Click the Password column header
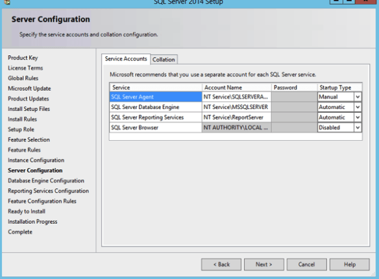The height and width of the screenshot is (279, 379). coord(294,88)
